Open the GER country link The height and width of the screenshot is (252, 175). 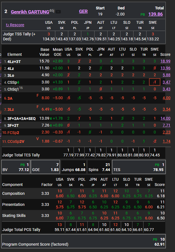point(83,12)
